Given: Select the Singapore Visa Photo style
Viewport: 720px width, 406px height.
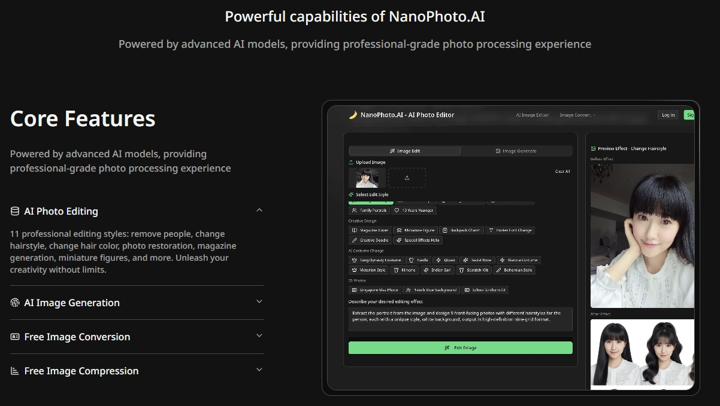Looking at the screenshot, I should [375, 290].
